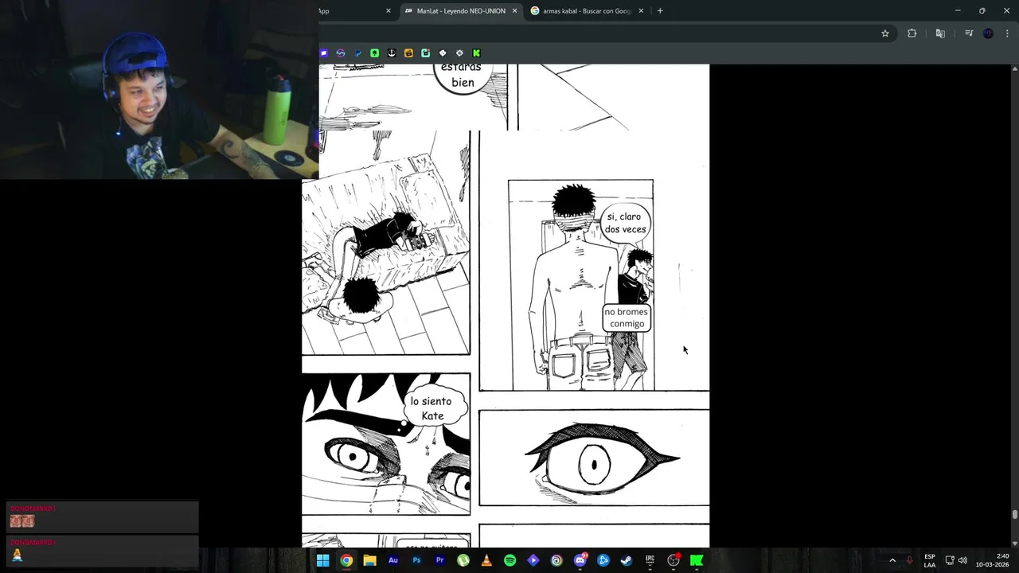Open the purple play-arrow app in taskbar
The image size is (1019, 573).
(x=533, y=560)
